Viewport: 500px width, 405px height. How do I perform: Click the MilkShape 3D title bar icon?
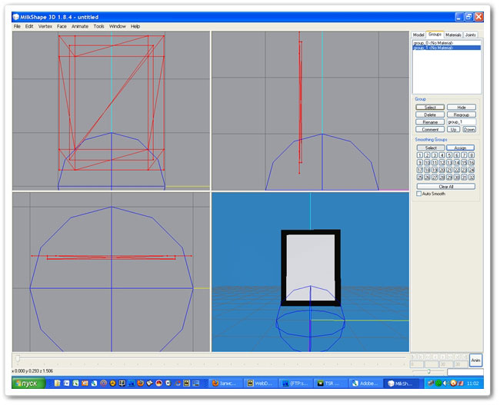pos(16,16)
